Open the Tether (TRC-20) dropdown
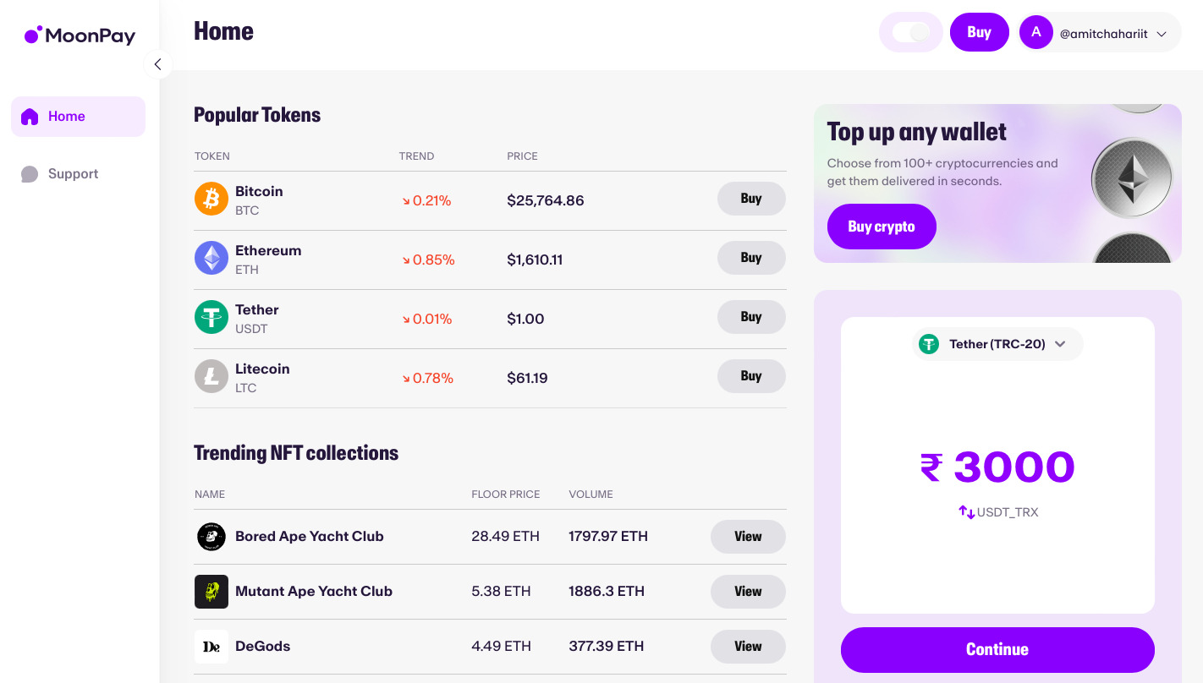This screenshot has height=683, width=1203. coord(997,344)
